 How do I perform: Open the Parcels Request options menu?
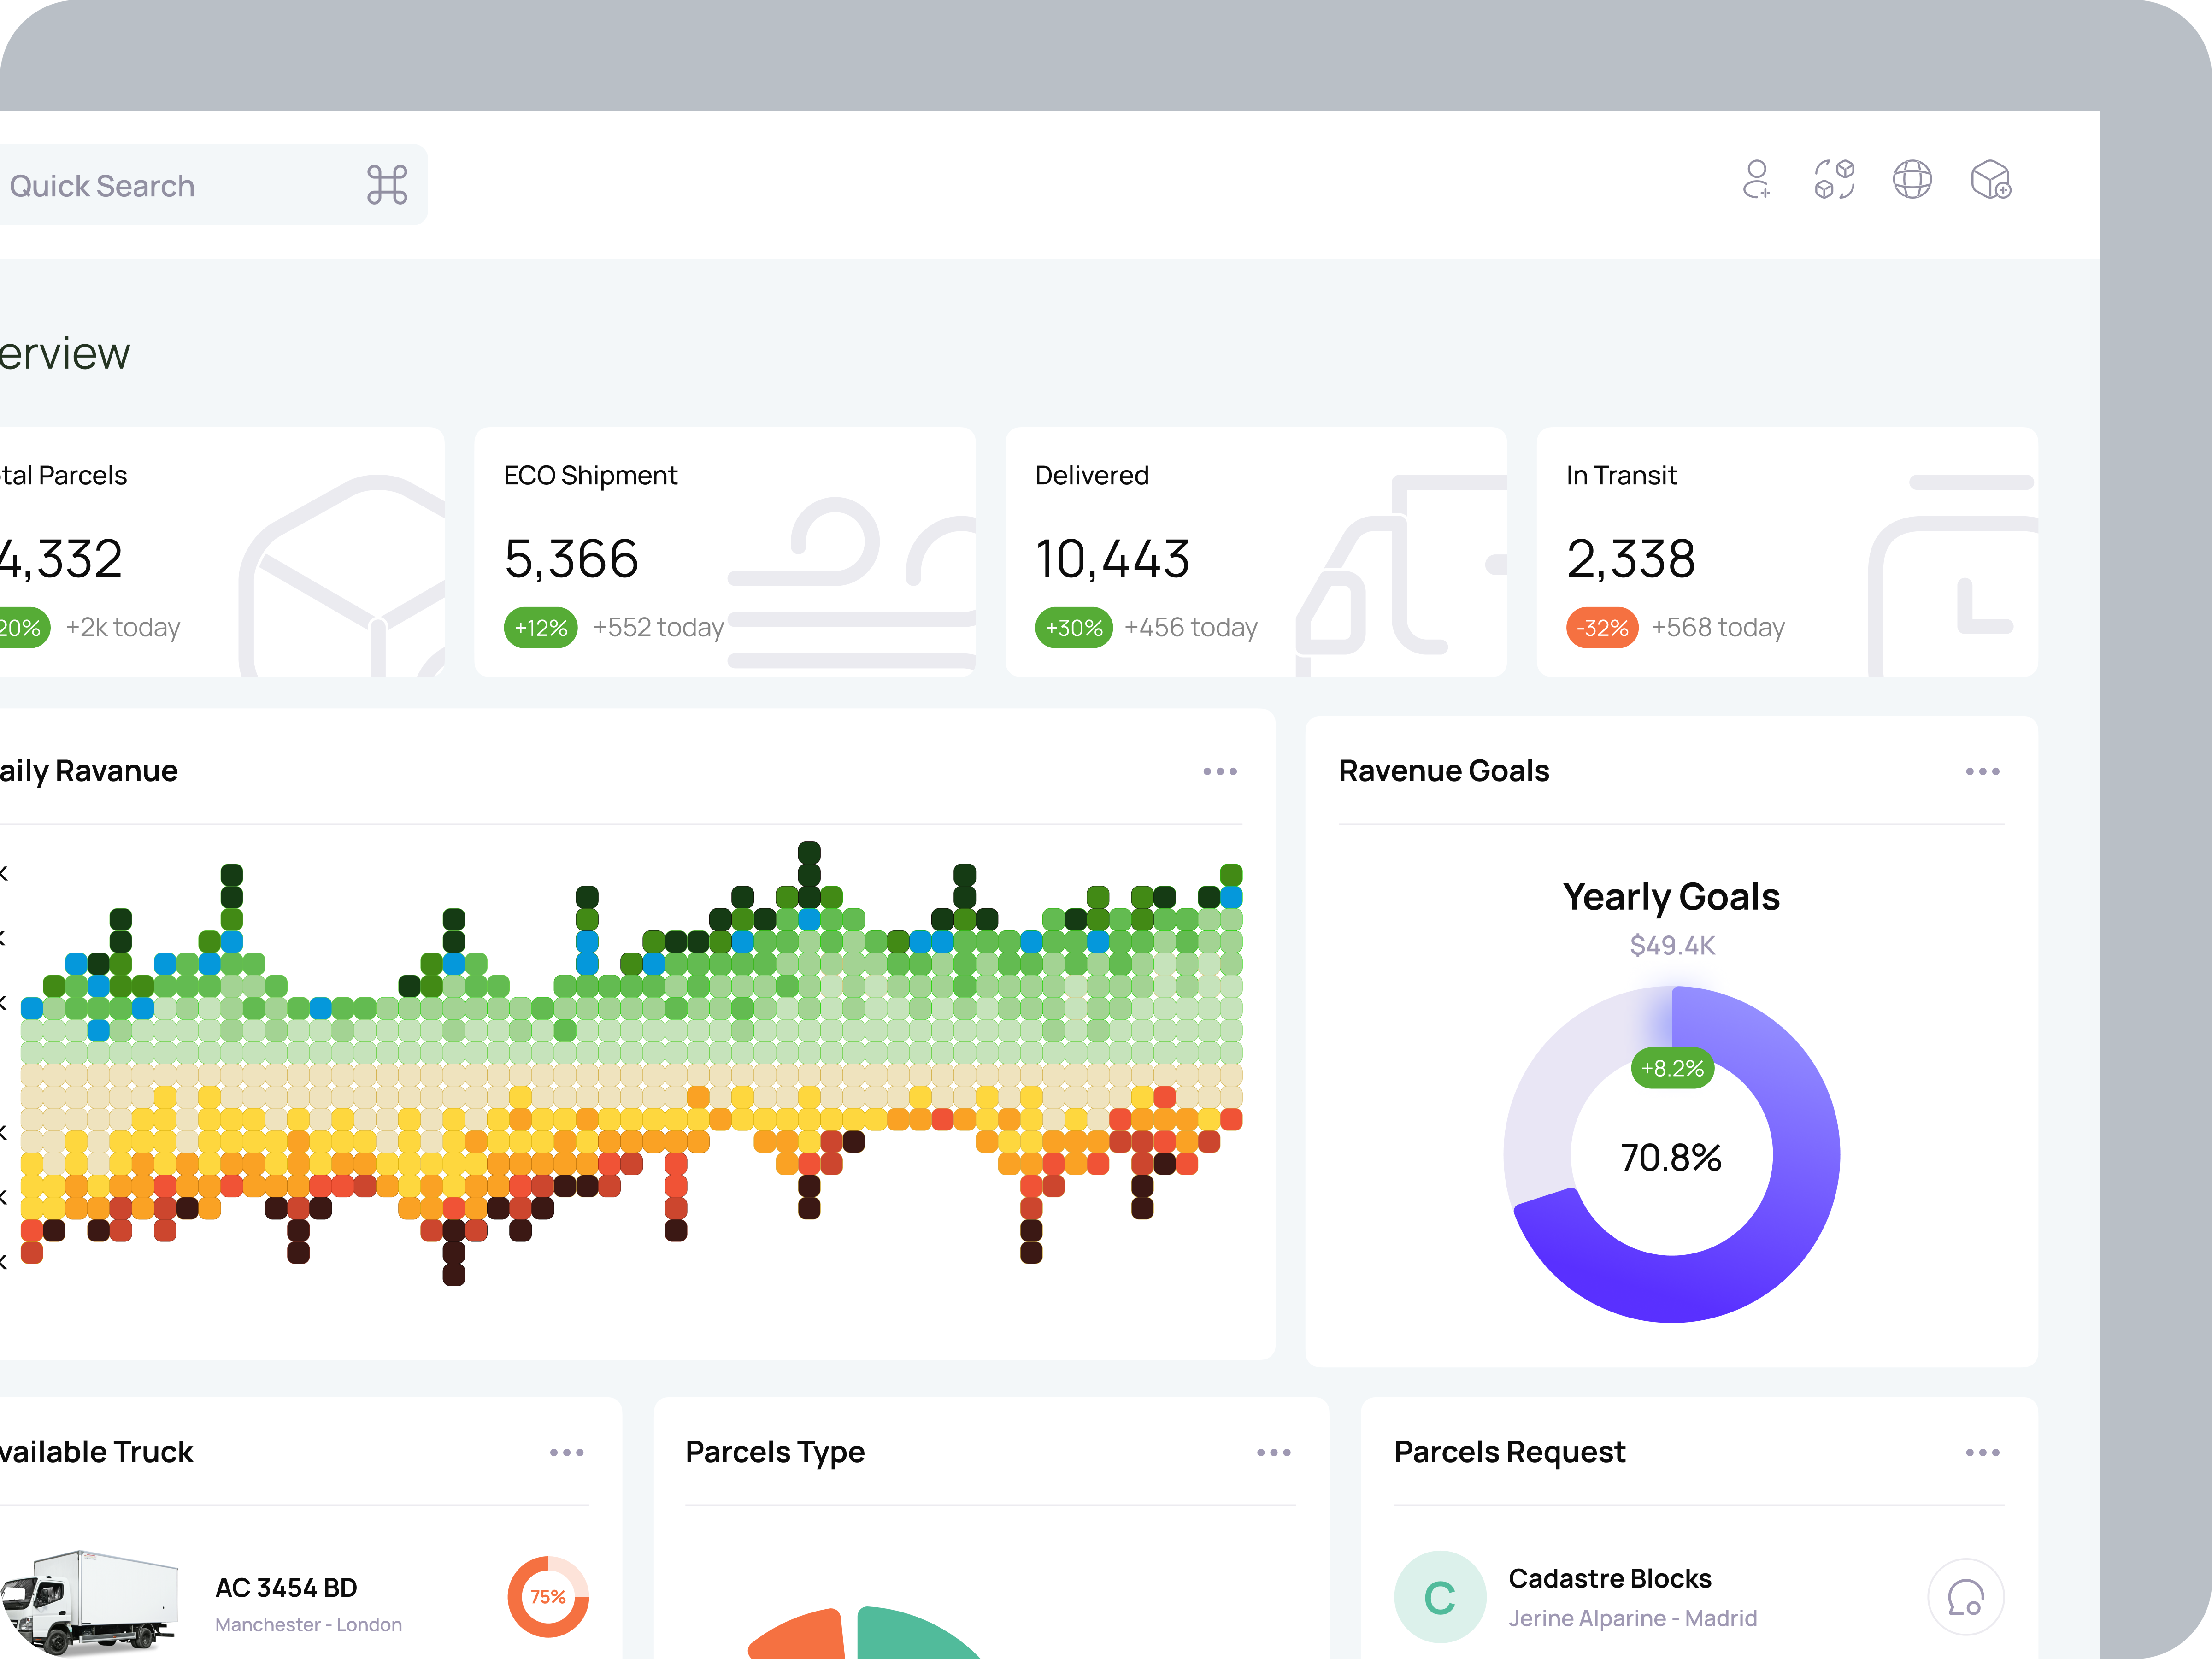coord(1982,1452)
